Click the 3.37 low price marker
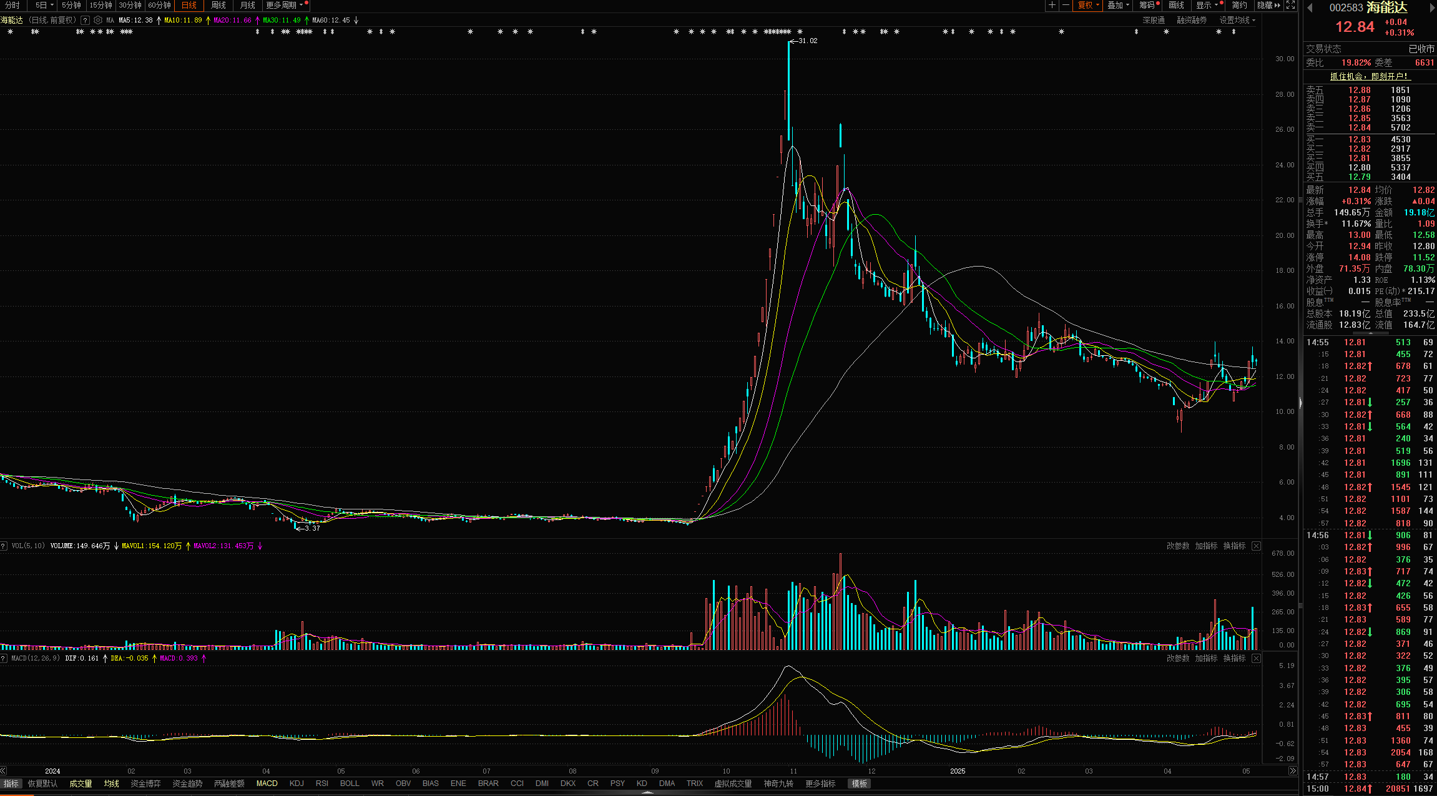The height and width of the screenshot is (796, 1437). click(308, 528)
